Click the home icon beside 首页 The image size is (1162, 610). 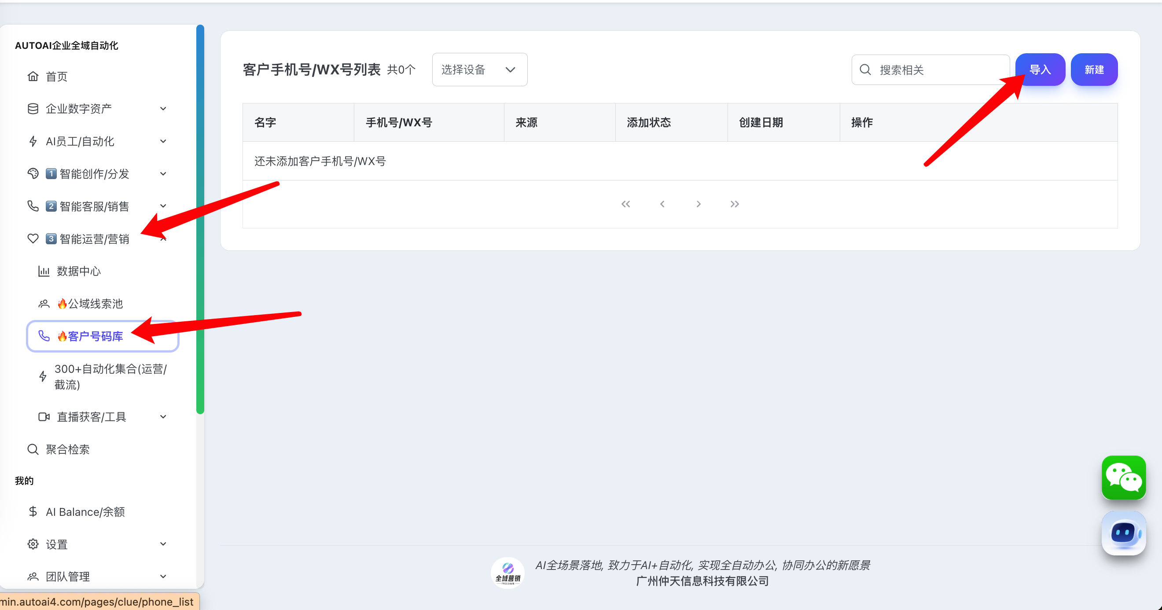tap(33, 76)
